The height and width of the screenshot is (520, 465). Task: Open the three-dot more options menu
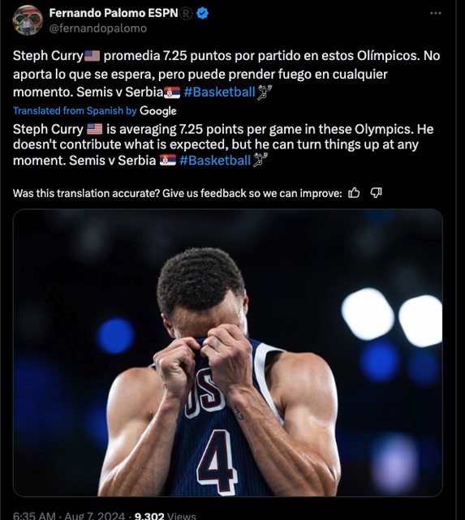(436, 13)
